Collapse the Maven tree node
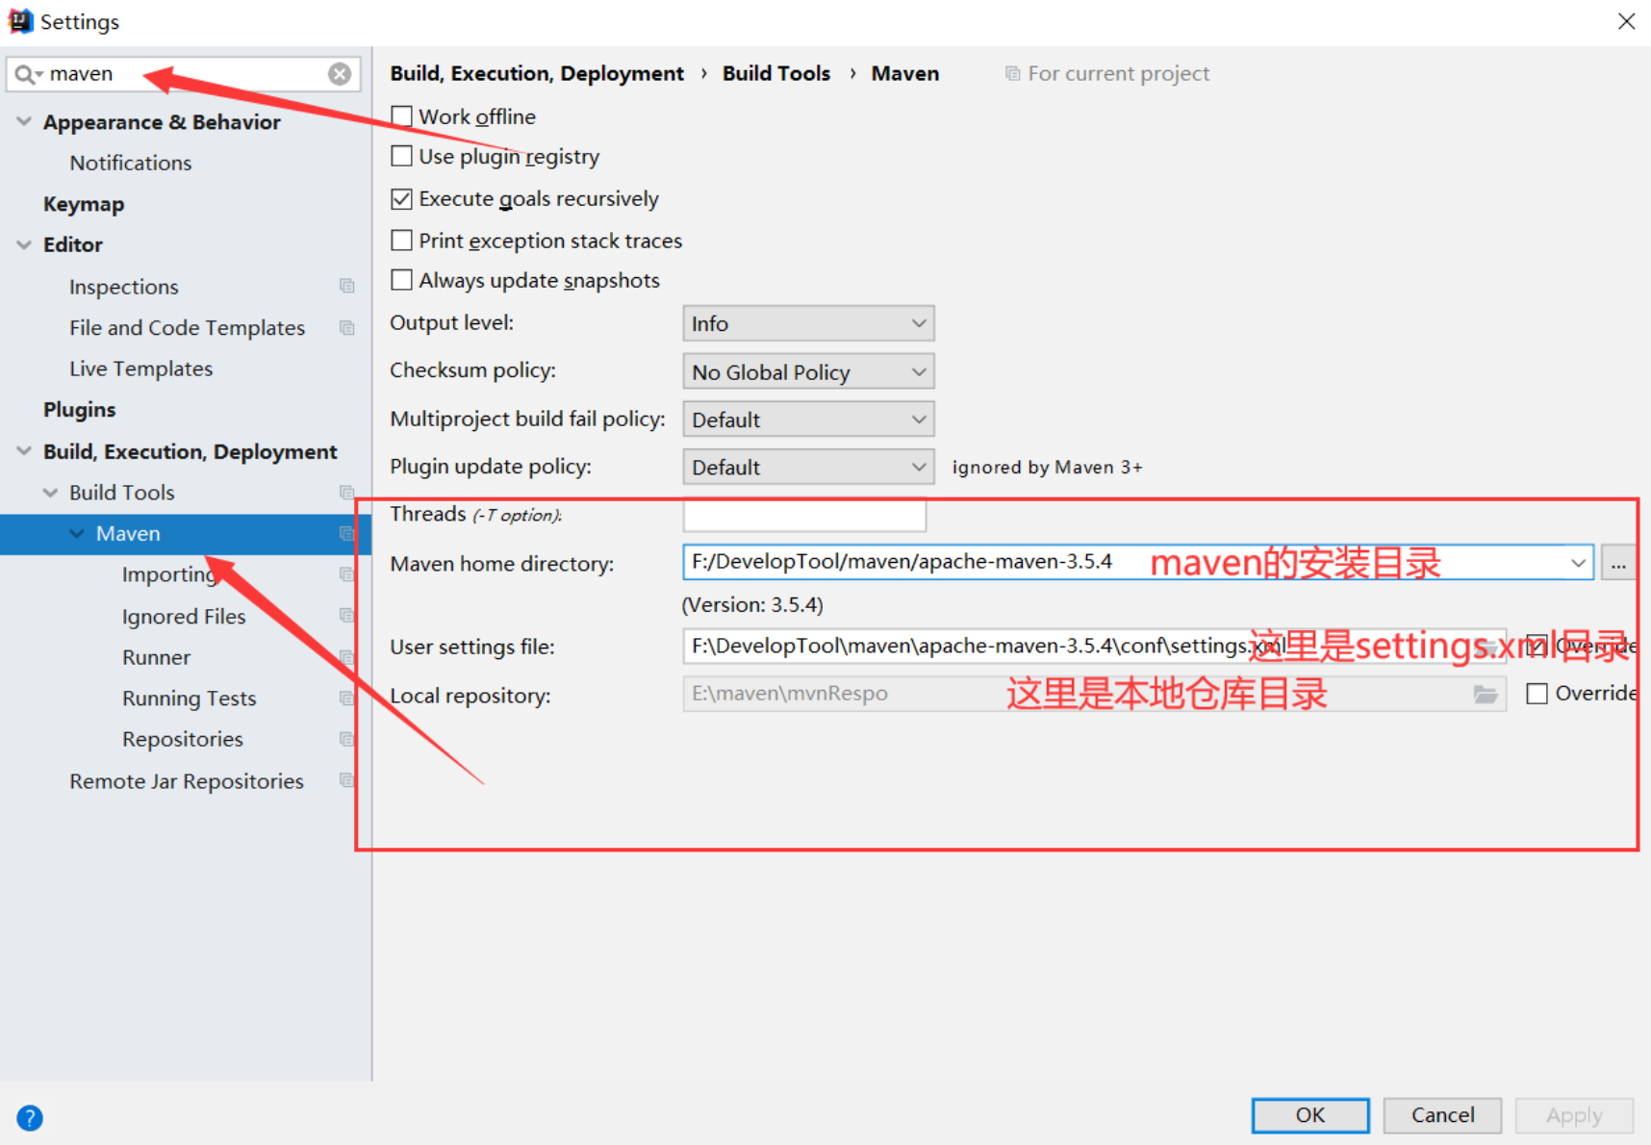 click(x=77, y=533)
